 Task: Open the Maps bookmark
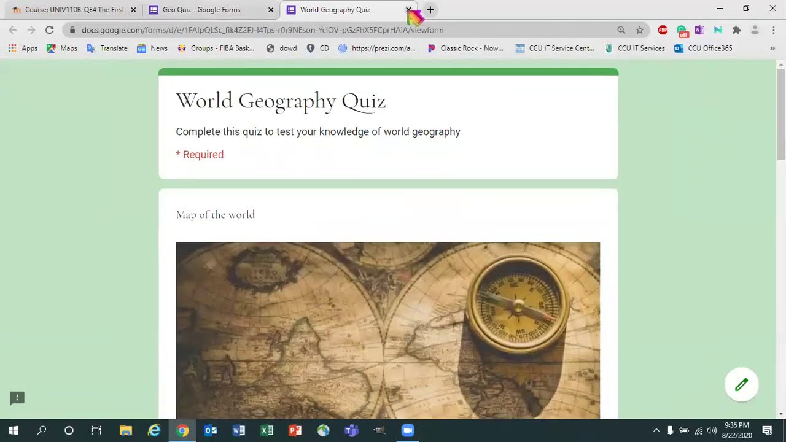tap(61, 48)
